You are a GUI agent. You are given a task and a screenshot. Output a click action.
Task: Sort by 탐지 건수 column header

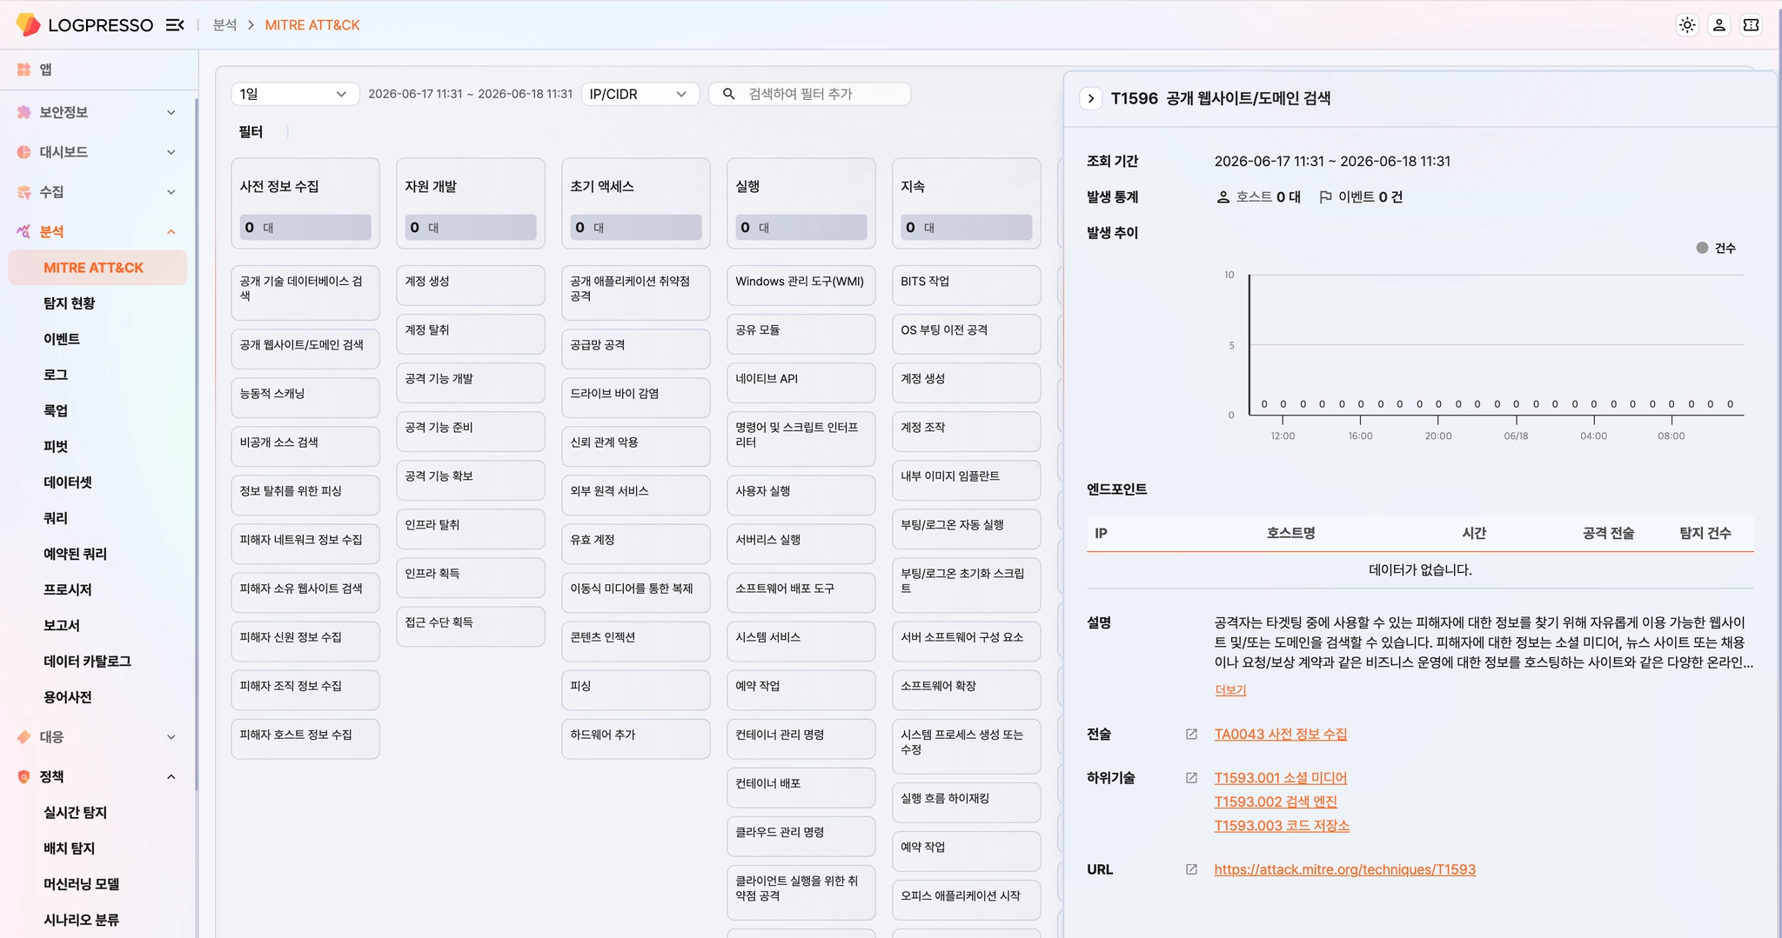1705,533
